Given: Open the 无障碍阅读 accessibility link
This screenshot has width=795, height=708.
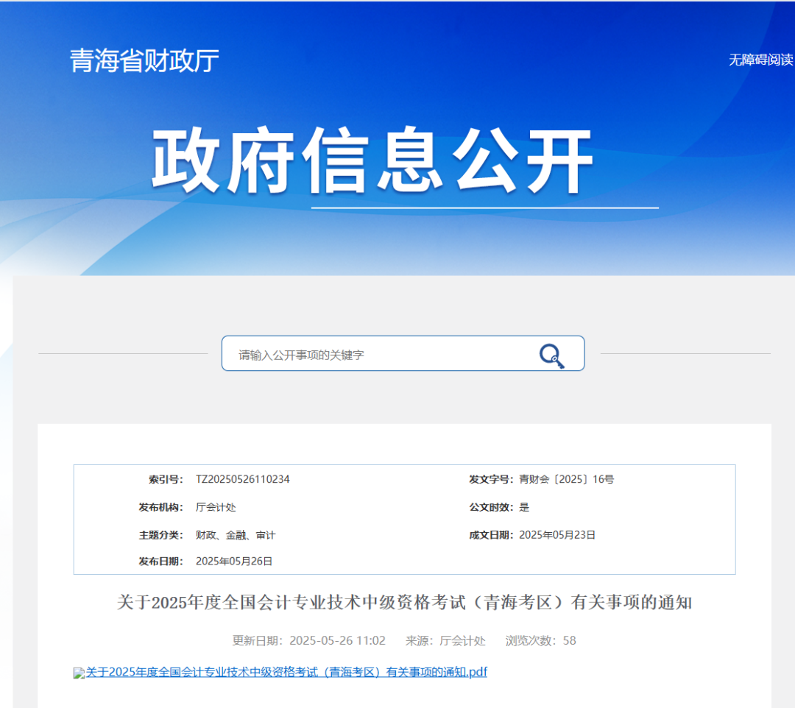Looking at the screenshot, I should pyautogui.click(x=760, y=60).
